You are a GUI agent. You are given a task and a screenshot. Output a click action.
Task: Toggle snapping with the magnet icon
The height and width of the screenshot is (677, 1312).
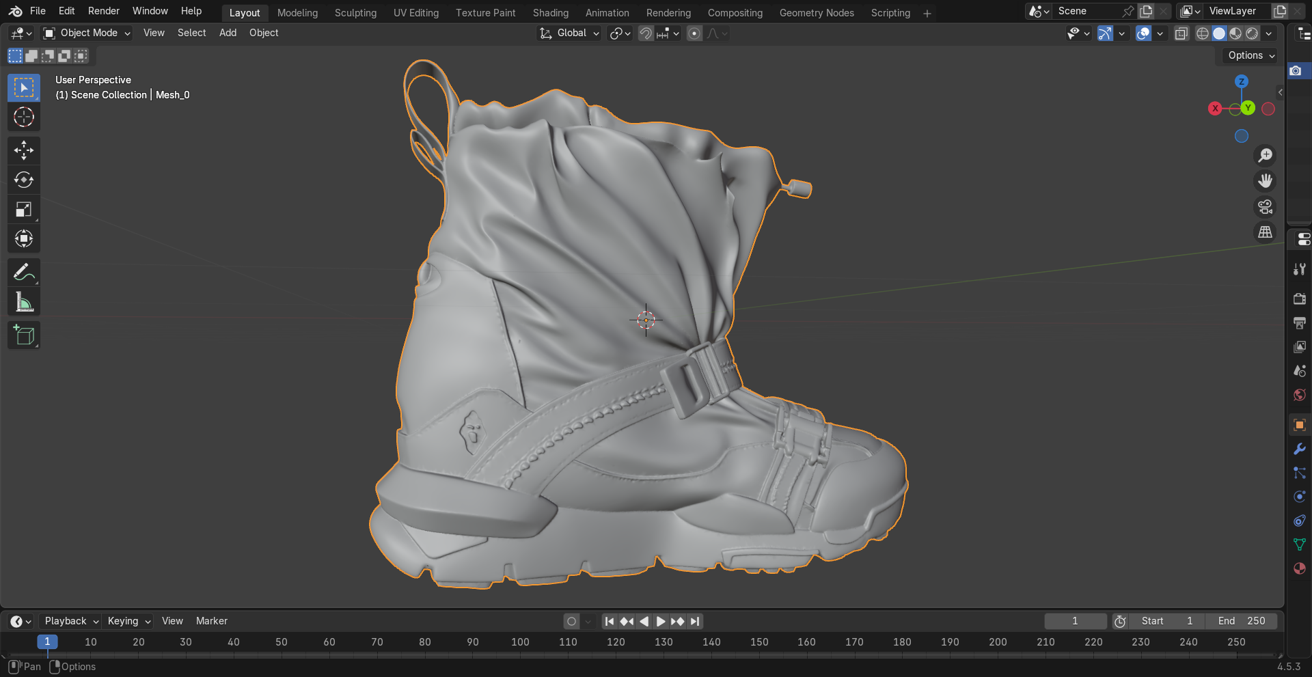click(x=645, y=33)
